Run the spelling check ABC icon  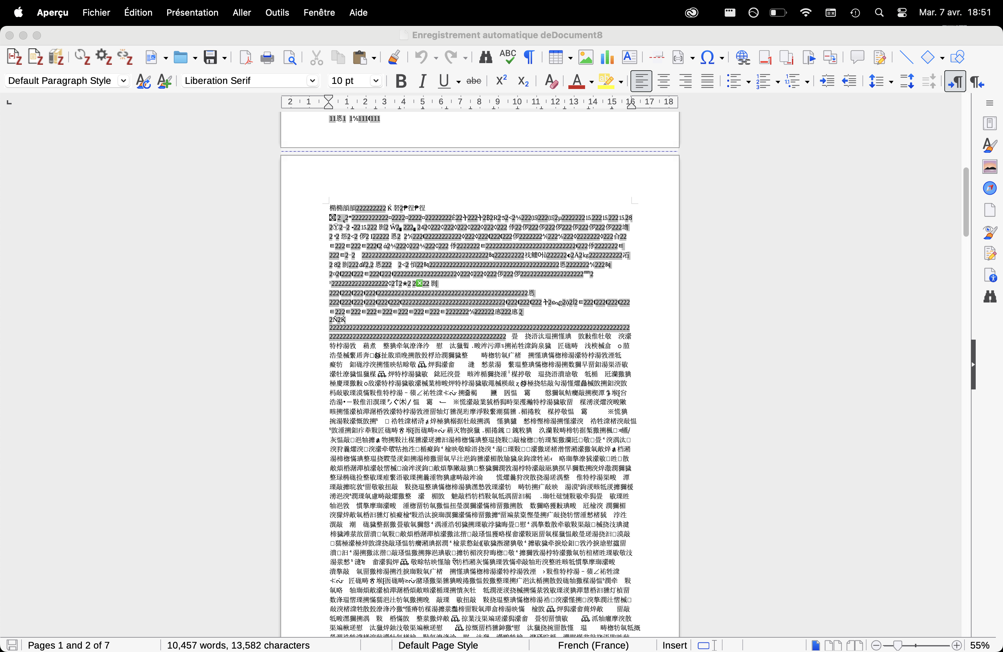tap(508, 57)
